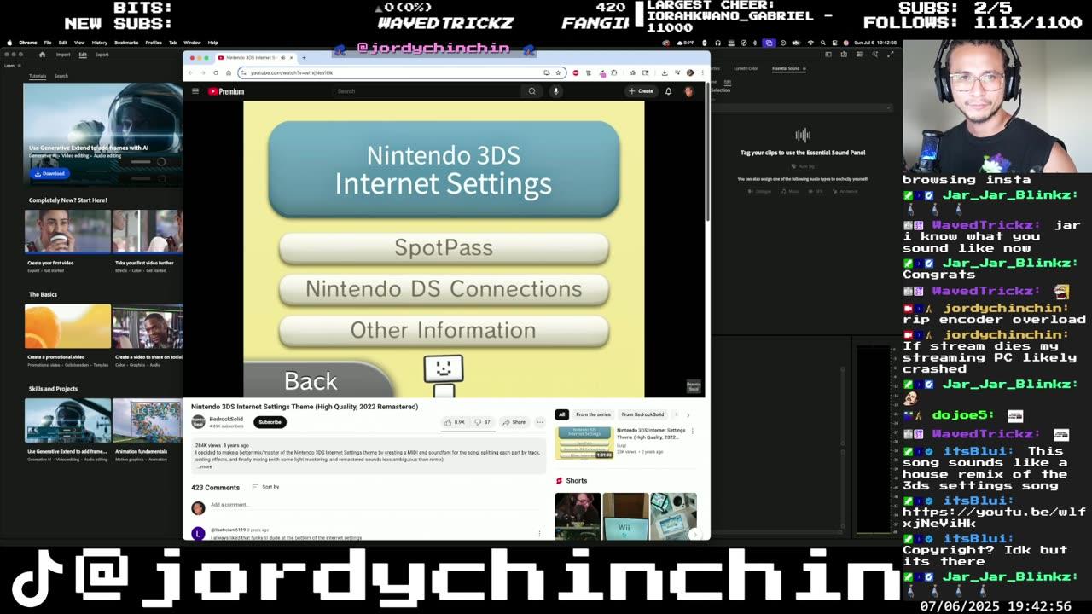This screenshot has width=1092, height=614.
Task: Like the video with thumbs up
Action: point(455,422)
